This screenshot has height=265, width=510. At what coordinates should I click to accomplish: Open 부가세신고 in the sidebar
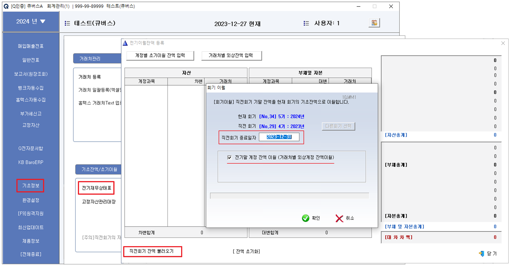coord(31,114)
